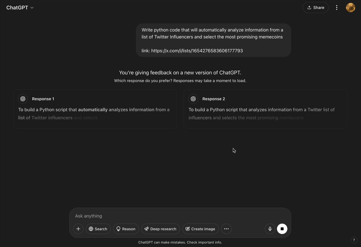Click the plus attach icon
The width and height of the screenshot is (361, 247).
point(78,229)
